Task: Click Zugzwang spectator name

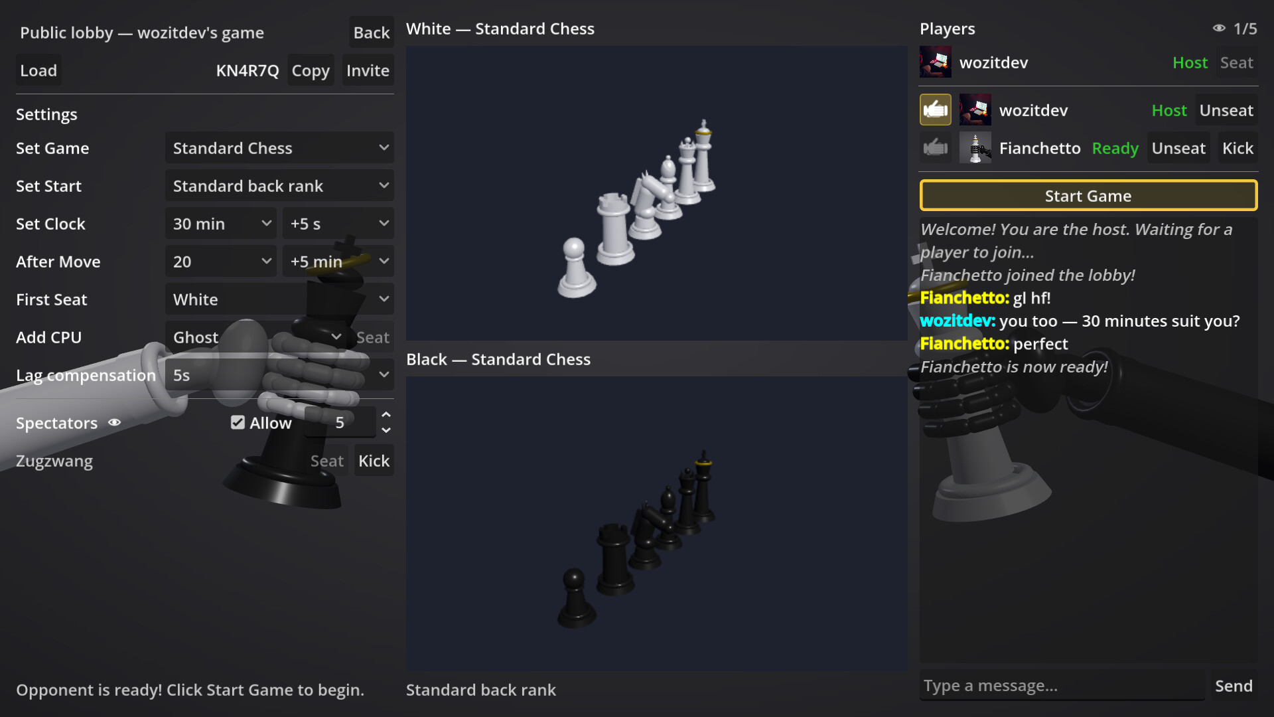Action: (54, 461)
